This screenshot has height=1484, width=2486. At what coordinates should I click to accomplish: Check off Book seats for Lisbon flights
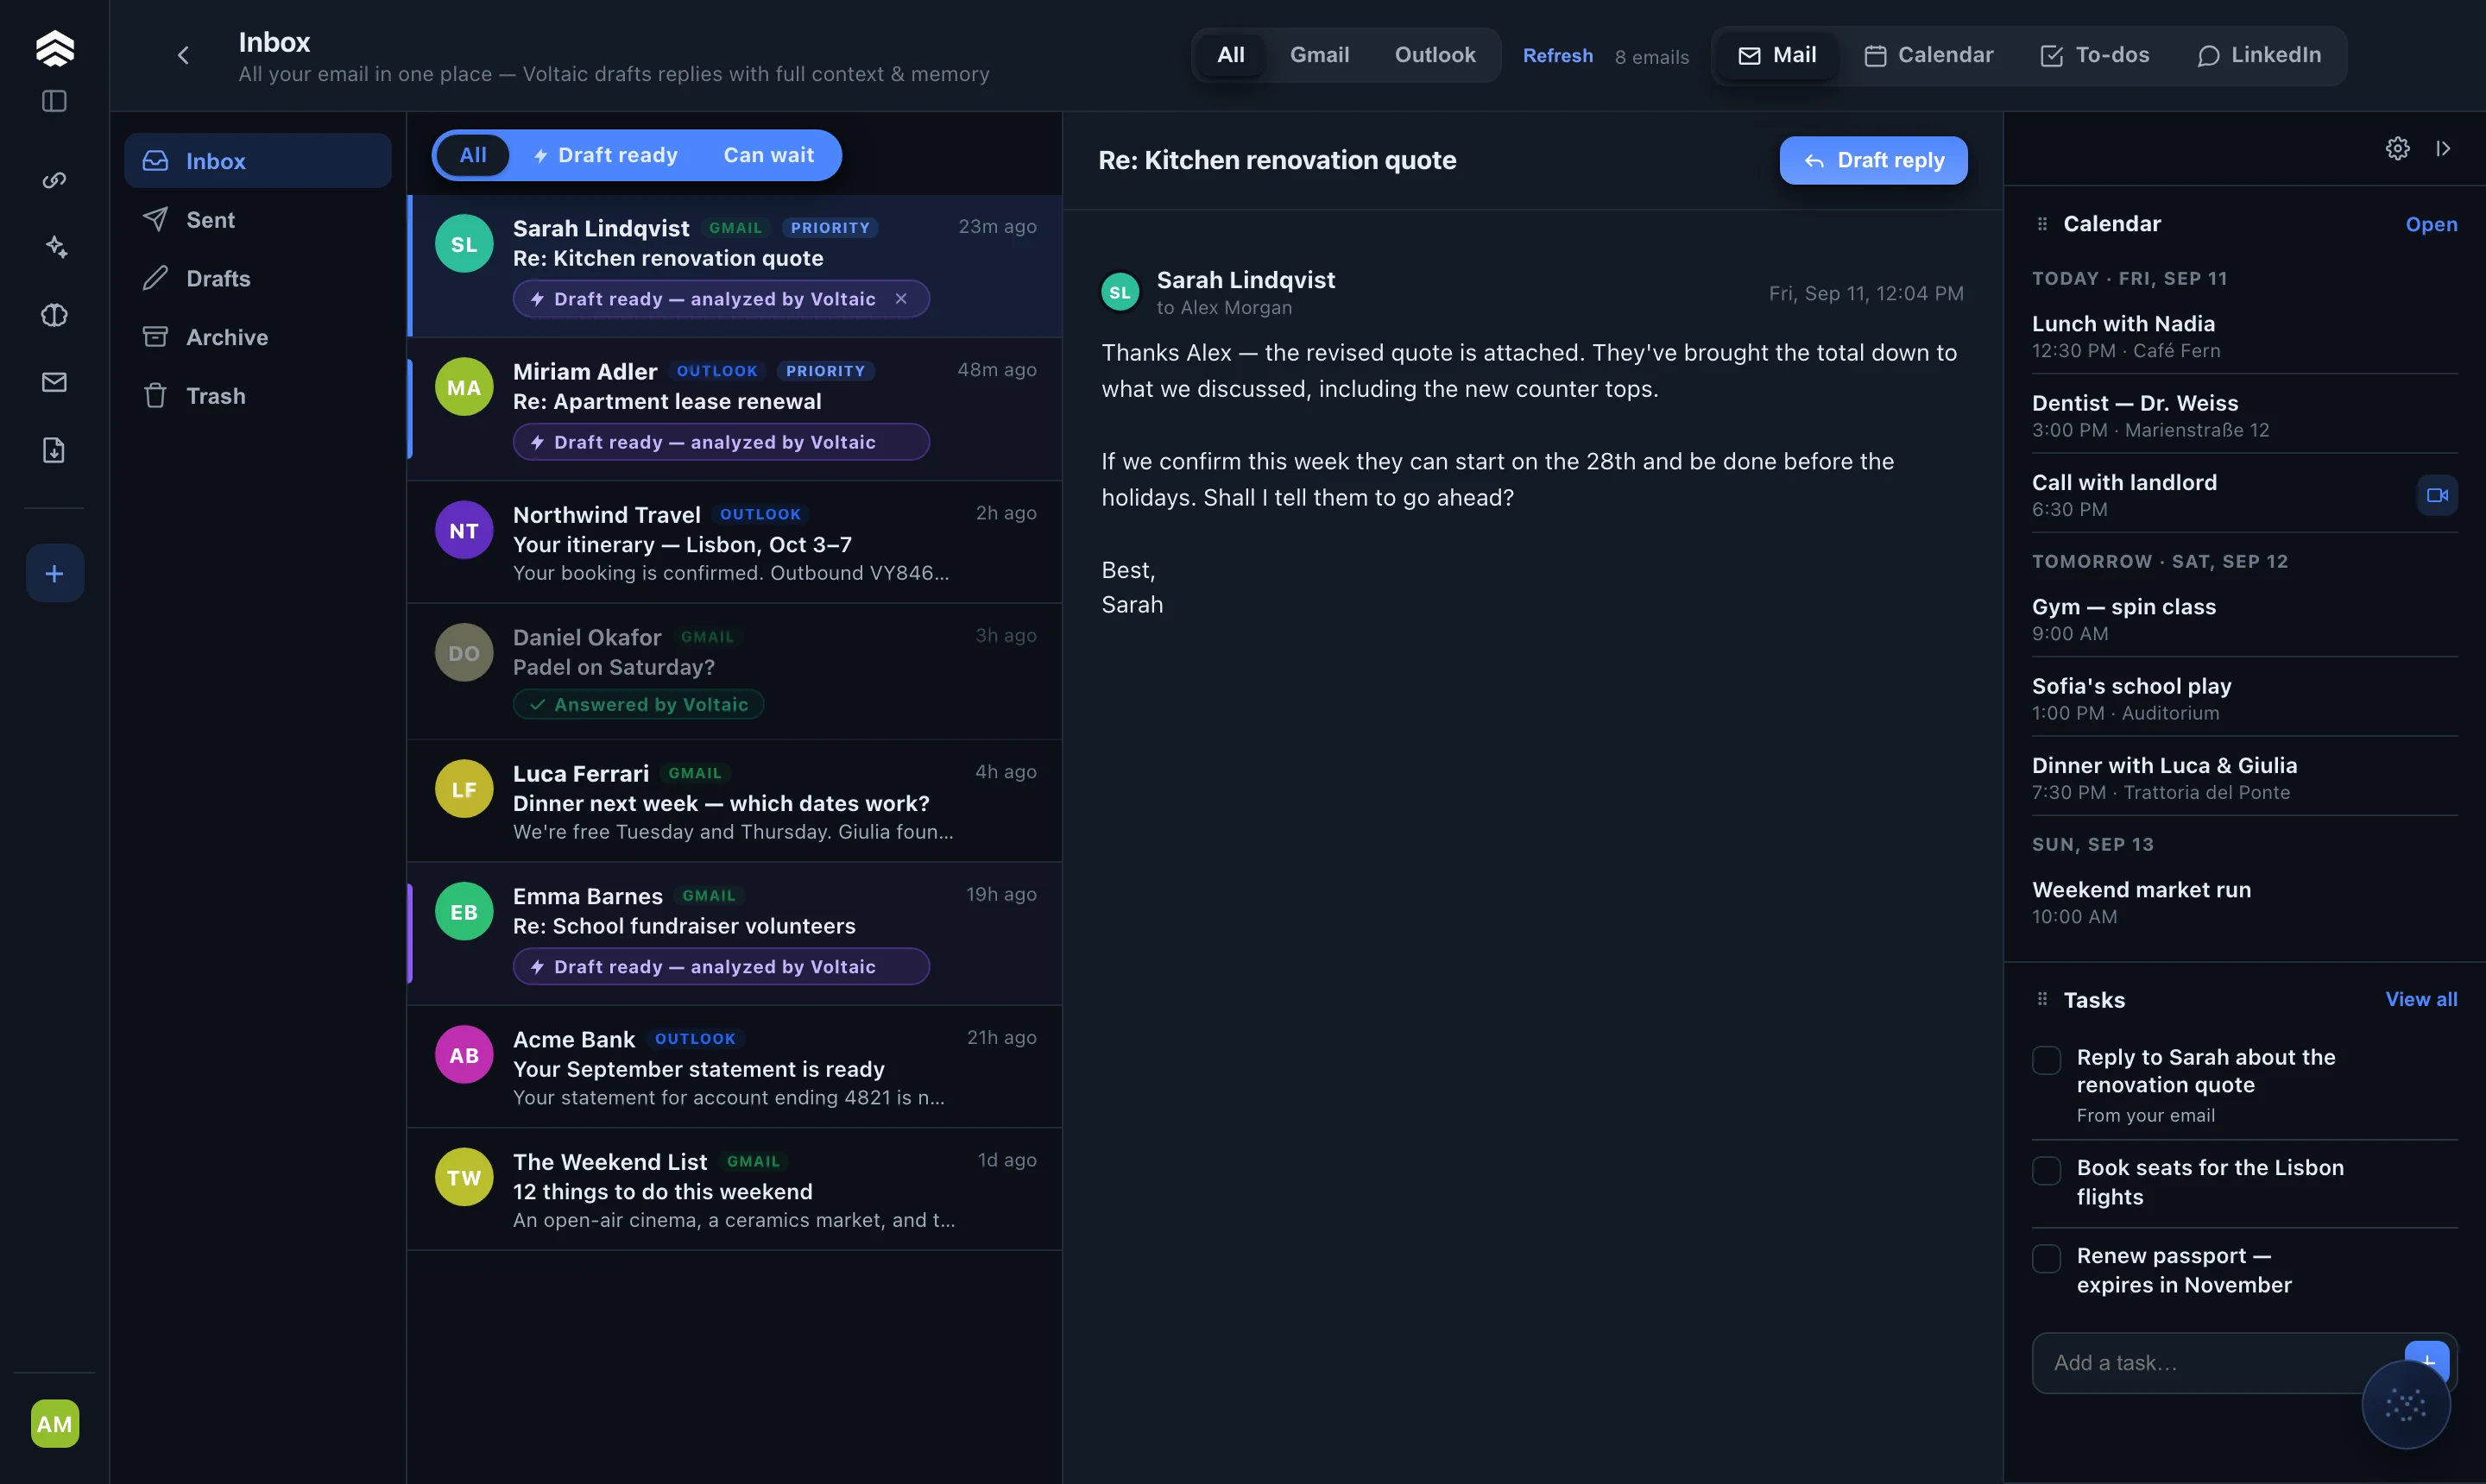[x=2046, y=1170]
